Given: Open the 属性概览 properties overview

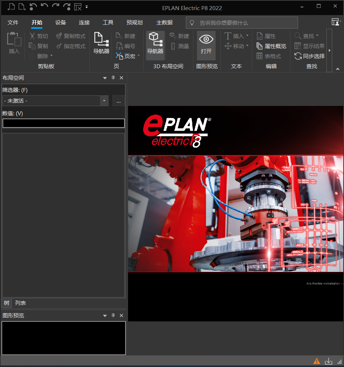Looking at the screenshot, I should click(272, 46).
